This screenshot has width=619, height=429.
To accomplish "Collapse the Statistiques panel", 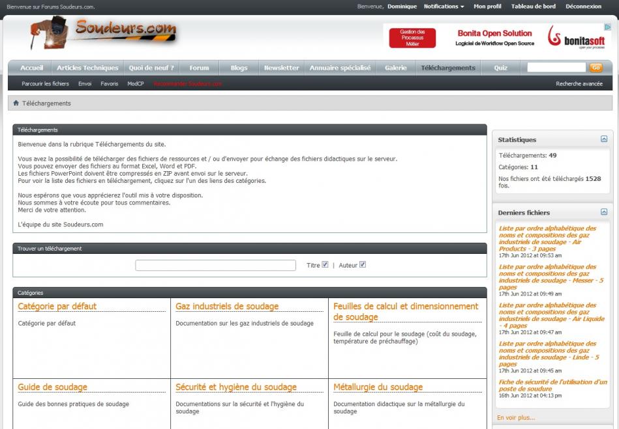I will click(604, 139).
